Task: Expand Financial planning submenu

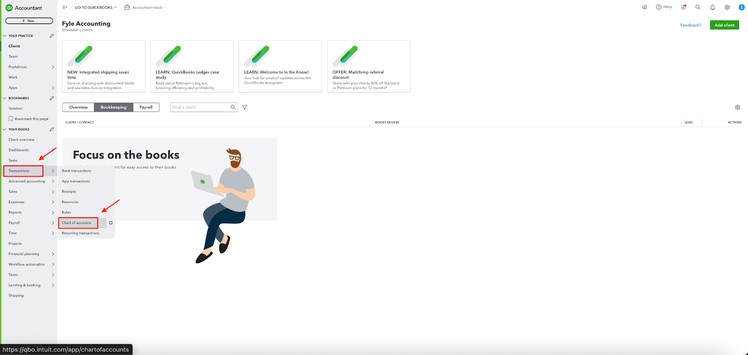Action: click(53, 254)
